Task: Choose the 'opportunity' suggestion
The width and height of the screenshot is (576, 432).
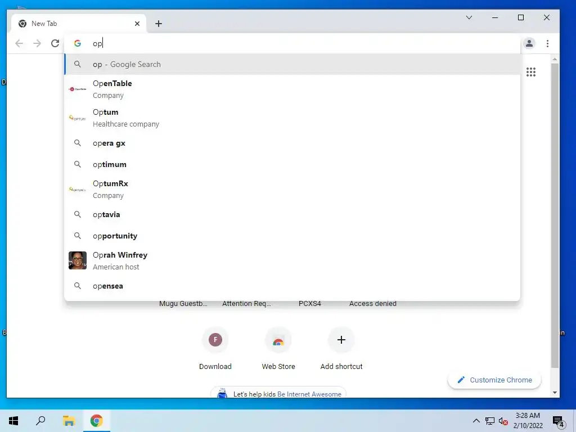Action: pyautogui.click(x=292, y=236)
